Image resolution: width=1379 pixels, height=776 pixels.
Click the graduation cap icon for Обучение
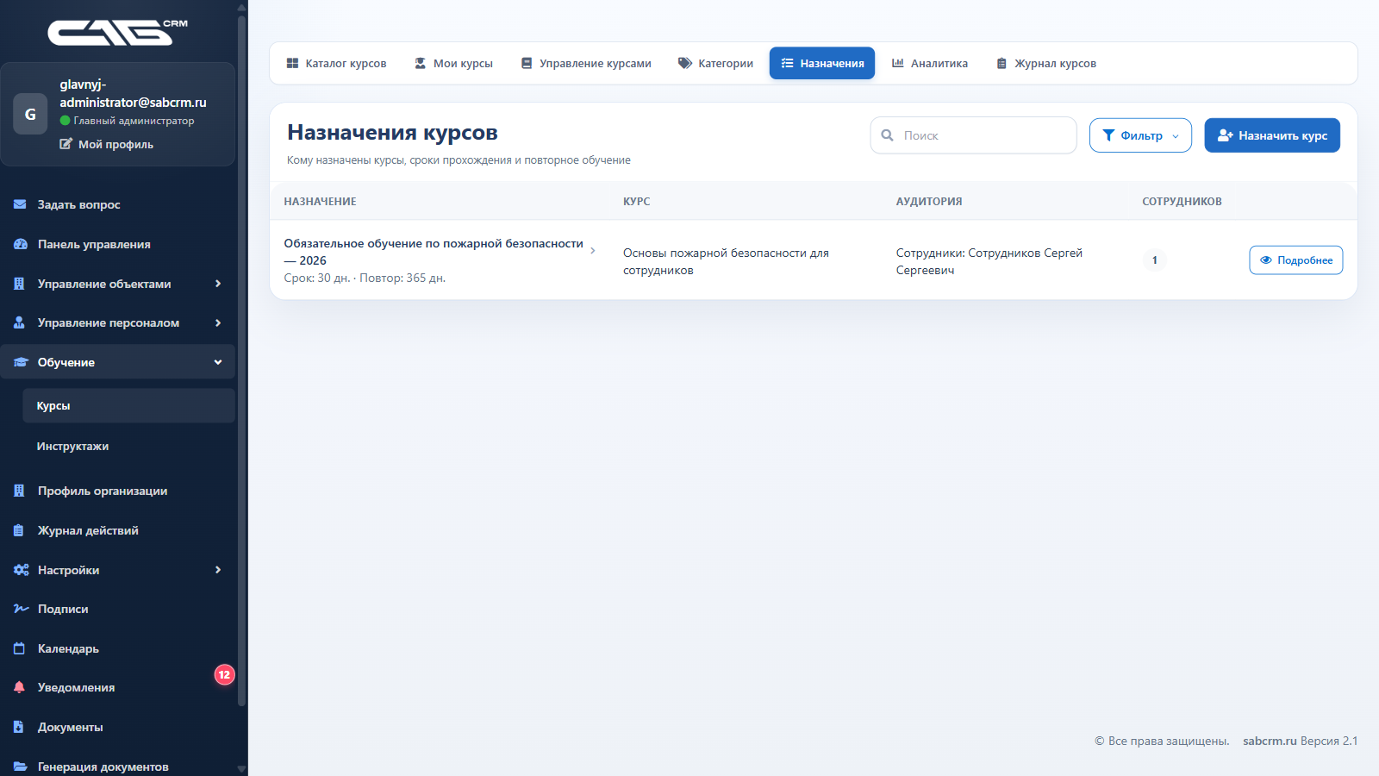[21, 362]
